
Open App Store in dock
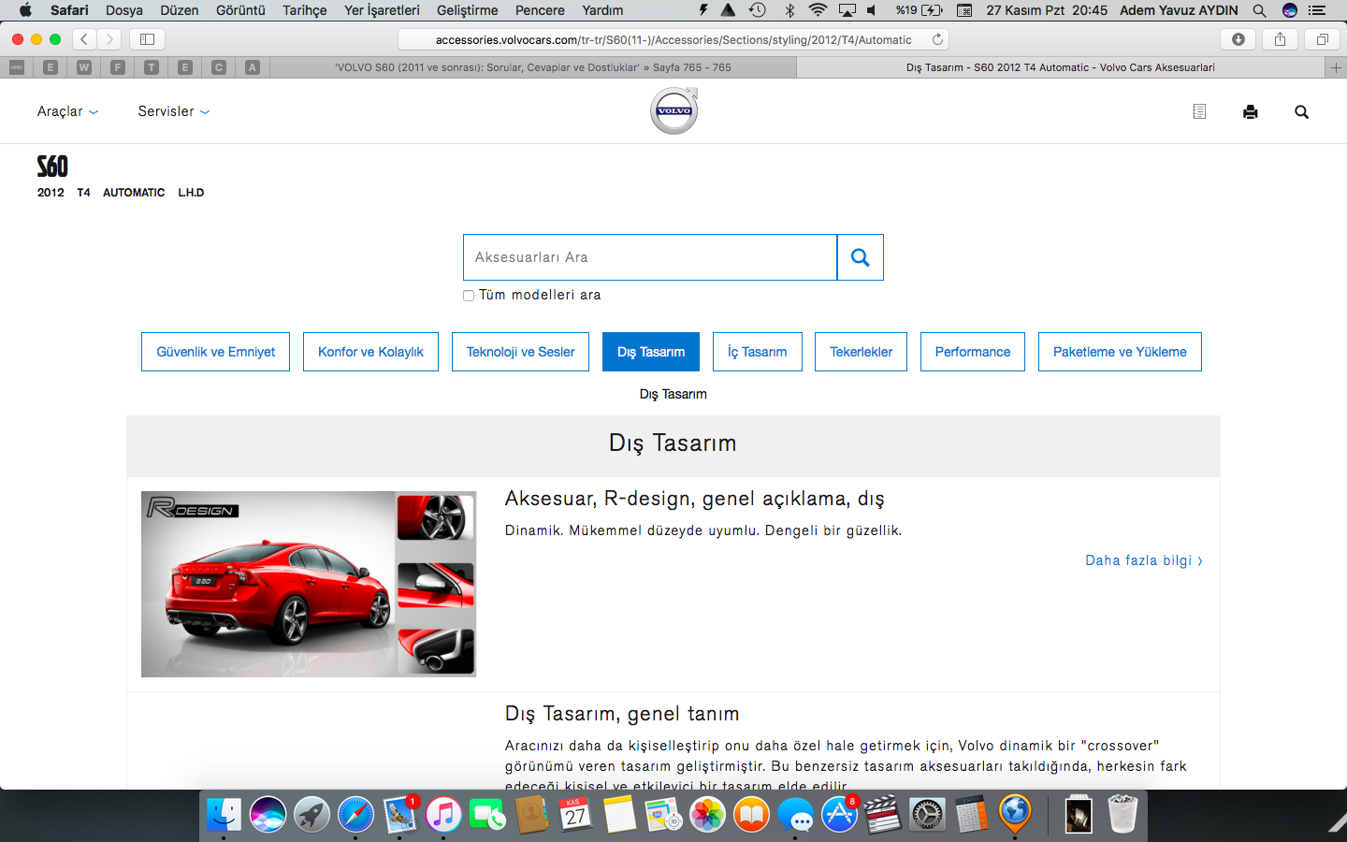tap(839, 815)
